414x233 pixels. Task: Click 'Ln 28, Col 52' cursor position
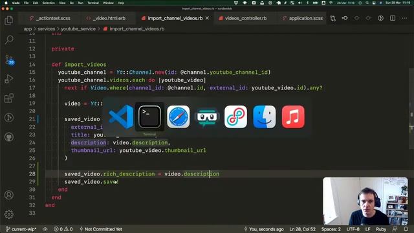302,229
